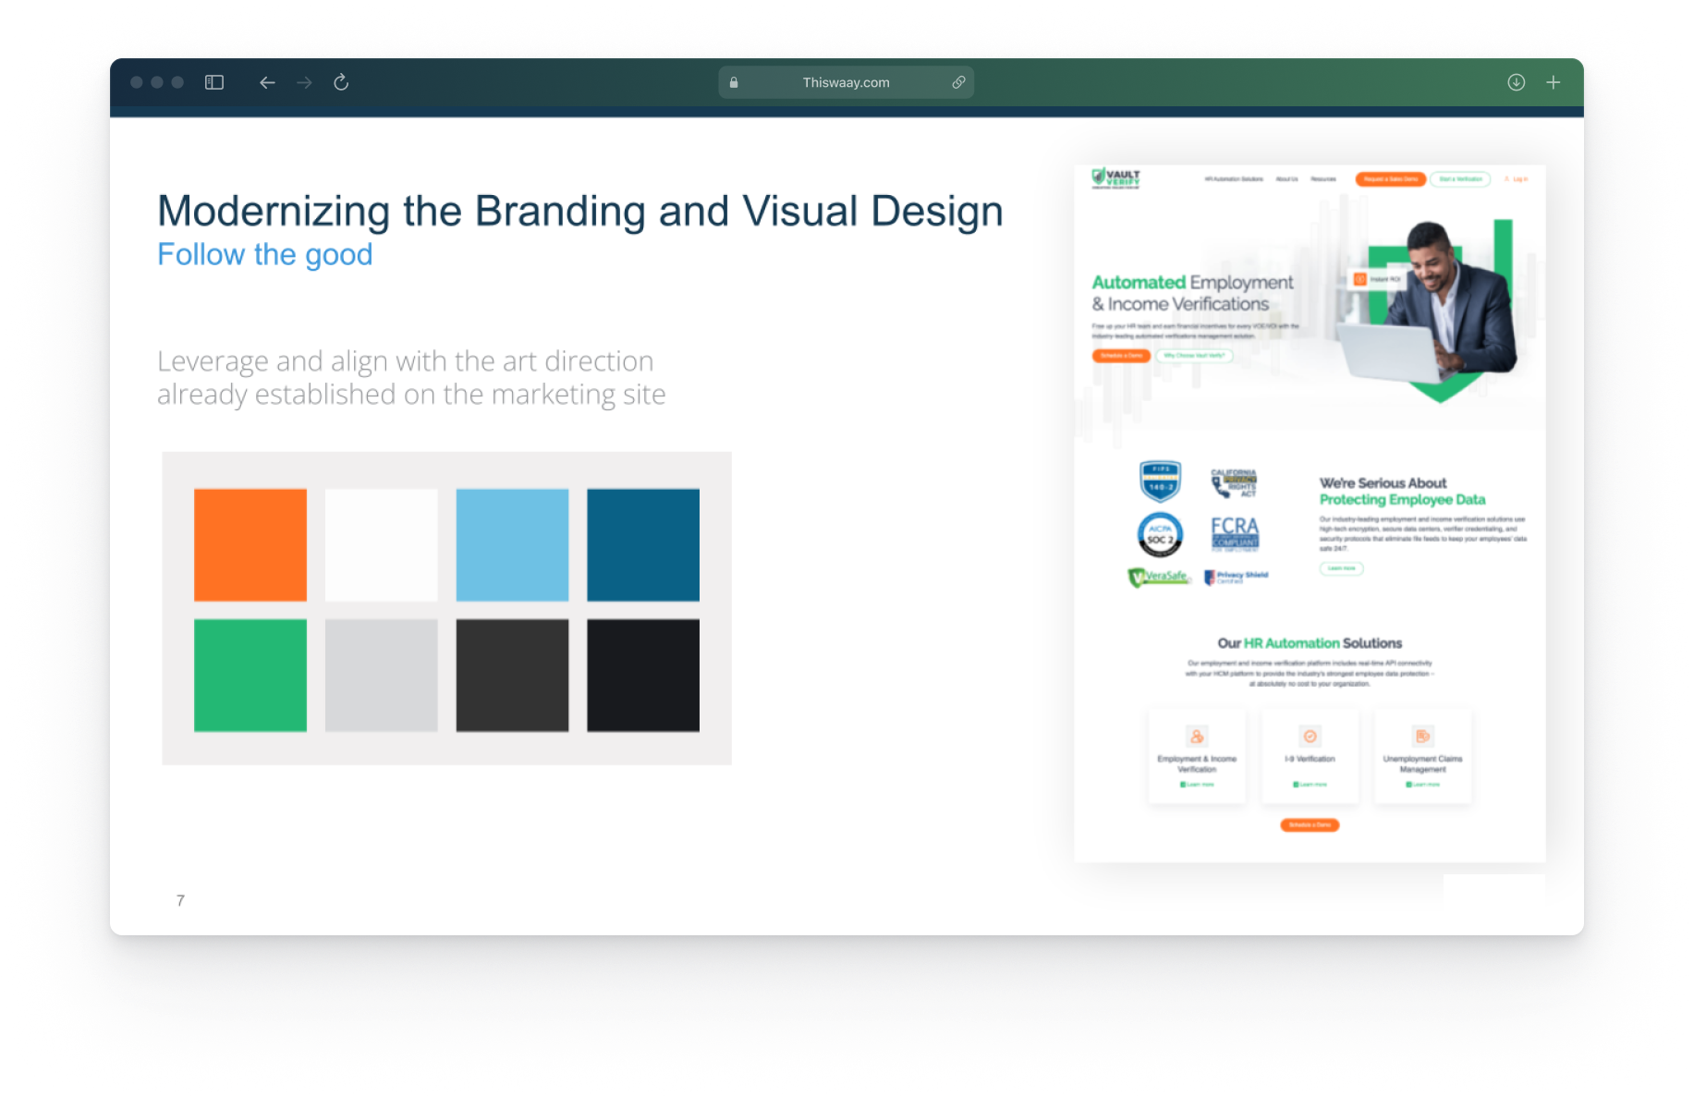Click the Unemployment Claims Management card
Viewport: 1694px width, 1097px height.
click(1422, 757)
